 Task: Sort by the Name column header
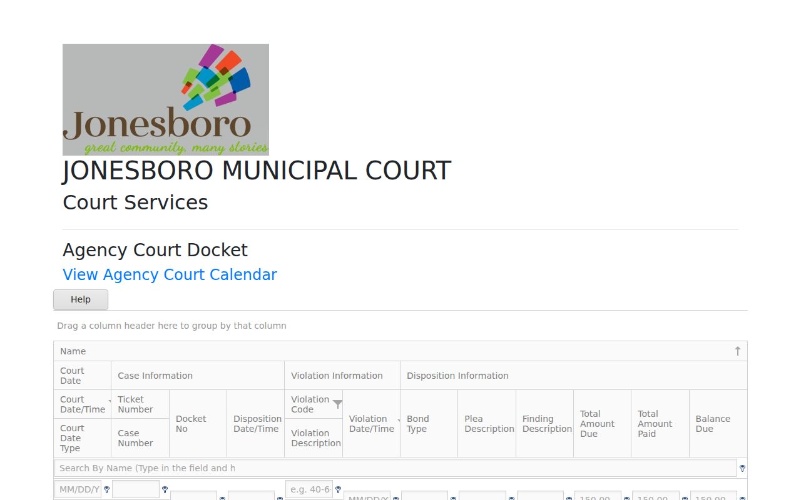coord(400,351)
